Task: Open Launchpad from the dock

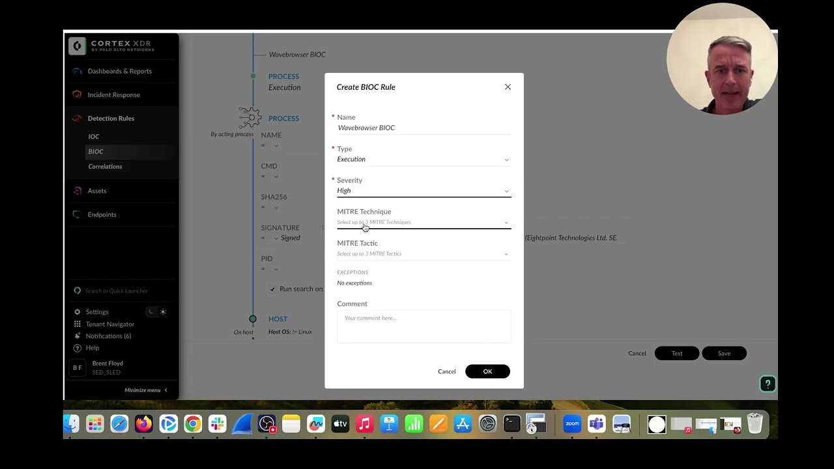Action: pos(95,425)
